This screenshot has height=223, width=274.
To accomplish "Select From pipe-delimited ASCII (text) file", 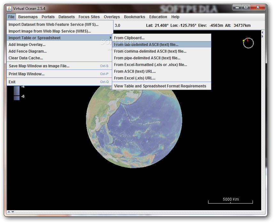I will pos(161,58).
